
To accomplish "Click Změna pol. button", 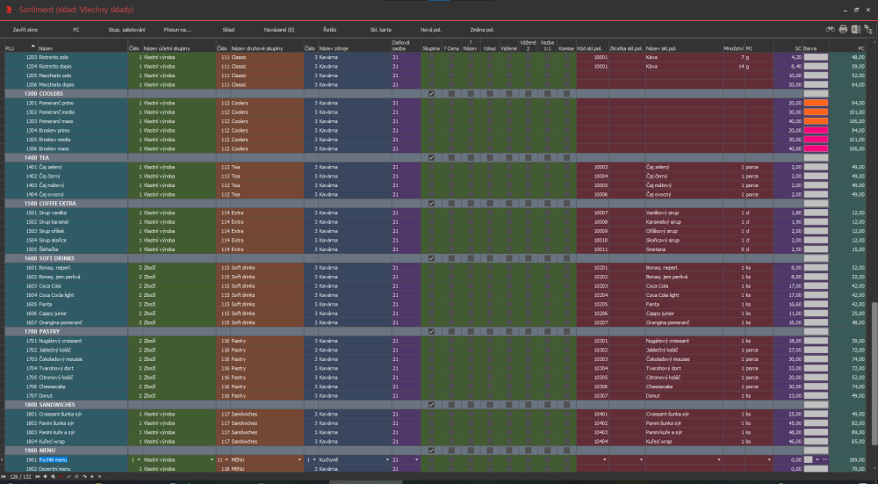I will click(482, 30).
